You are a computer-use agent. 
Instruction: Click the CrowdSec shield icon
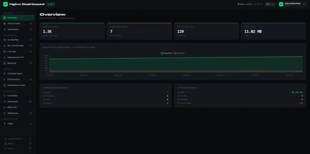pyautogui.click(x=5, y=96)
